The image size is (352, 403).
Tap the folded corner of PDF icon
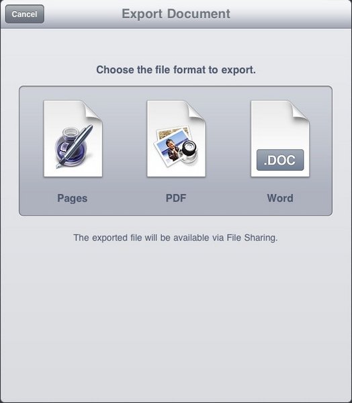click(196, 110)
